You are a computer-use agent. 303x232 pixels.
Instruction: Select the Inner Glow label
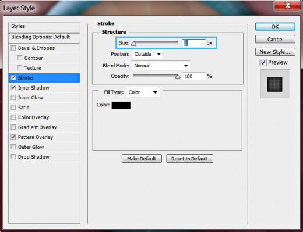pyautogui.click(x=30, y=98)
